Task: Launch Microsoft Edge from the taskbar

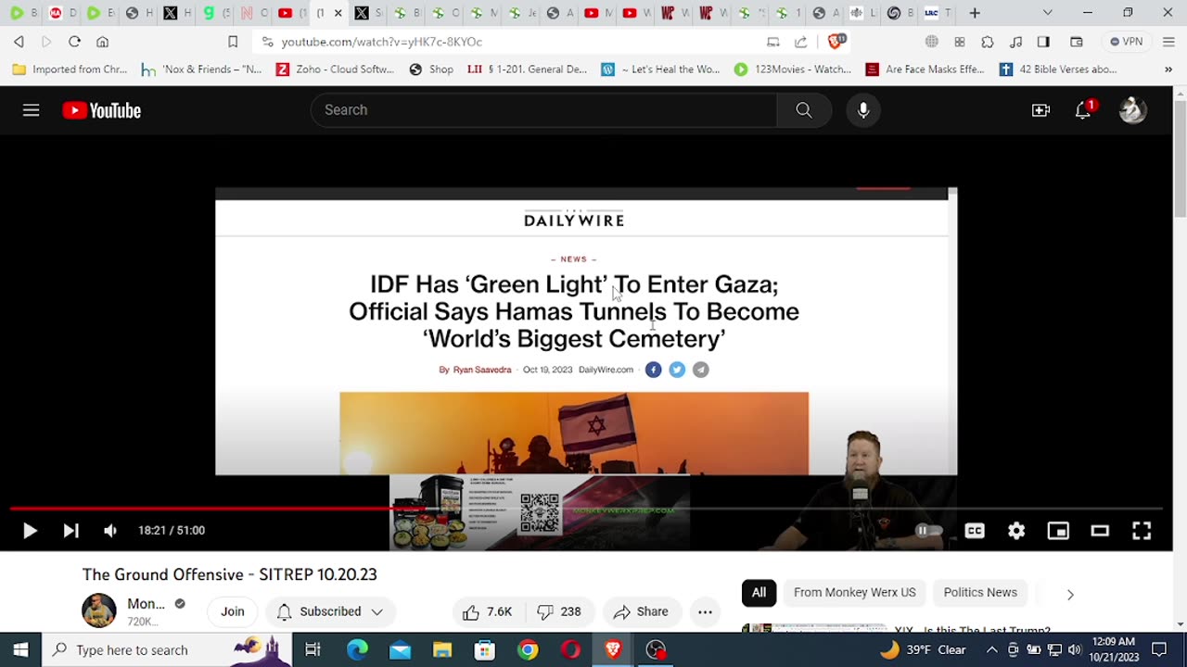Action: pos(357,649)
